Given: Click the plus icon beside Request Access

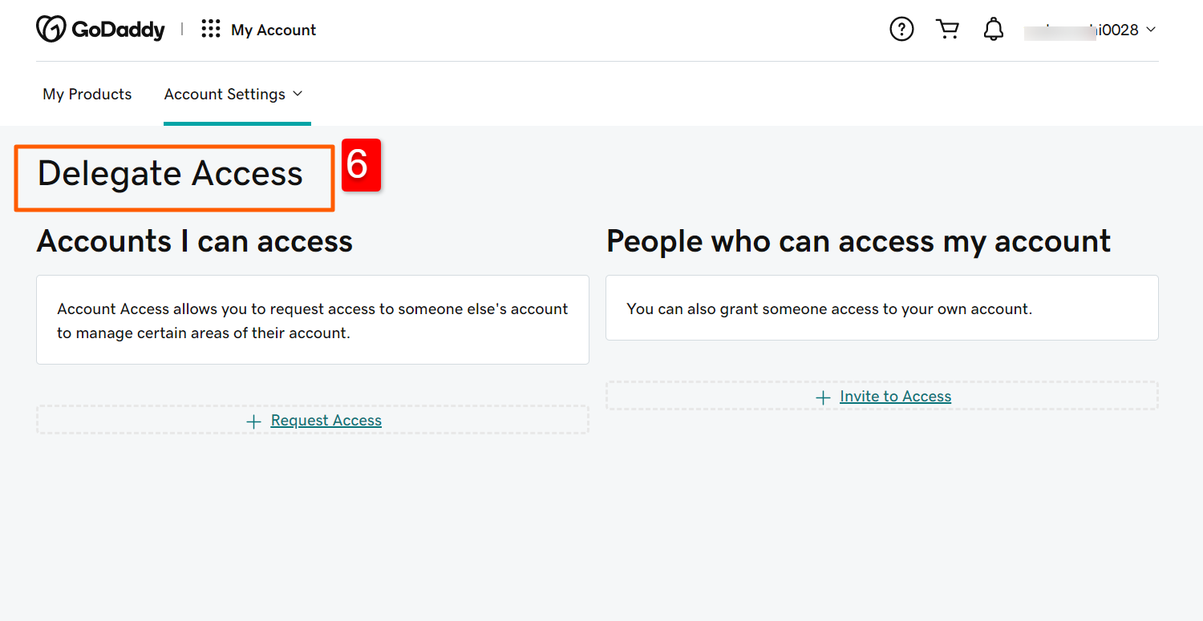Looking at the screenshot, I should click(x=254, y=421).
